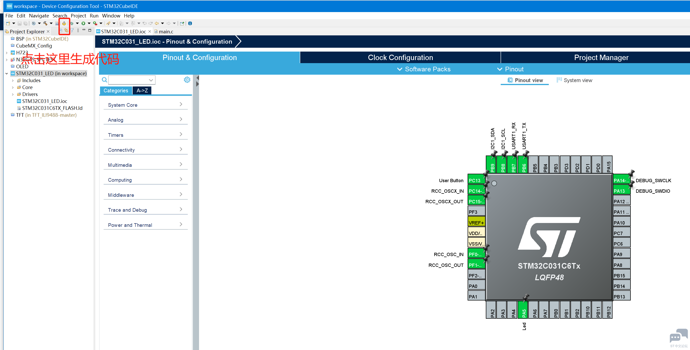The image size is (690, 350).
Task: Toggle Link with Editor in Project Explorer
Action: (x=66, y=31)
